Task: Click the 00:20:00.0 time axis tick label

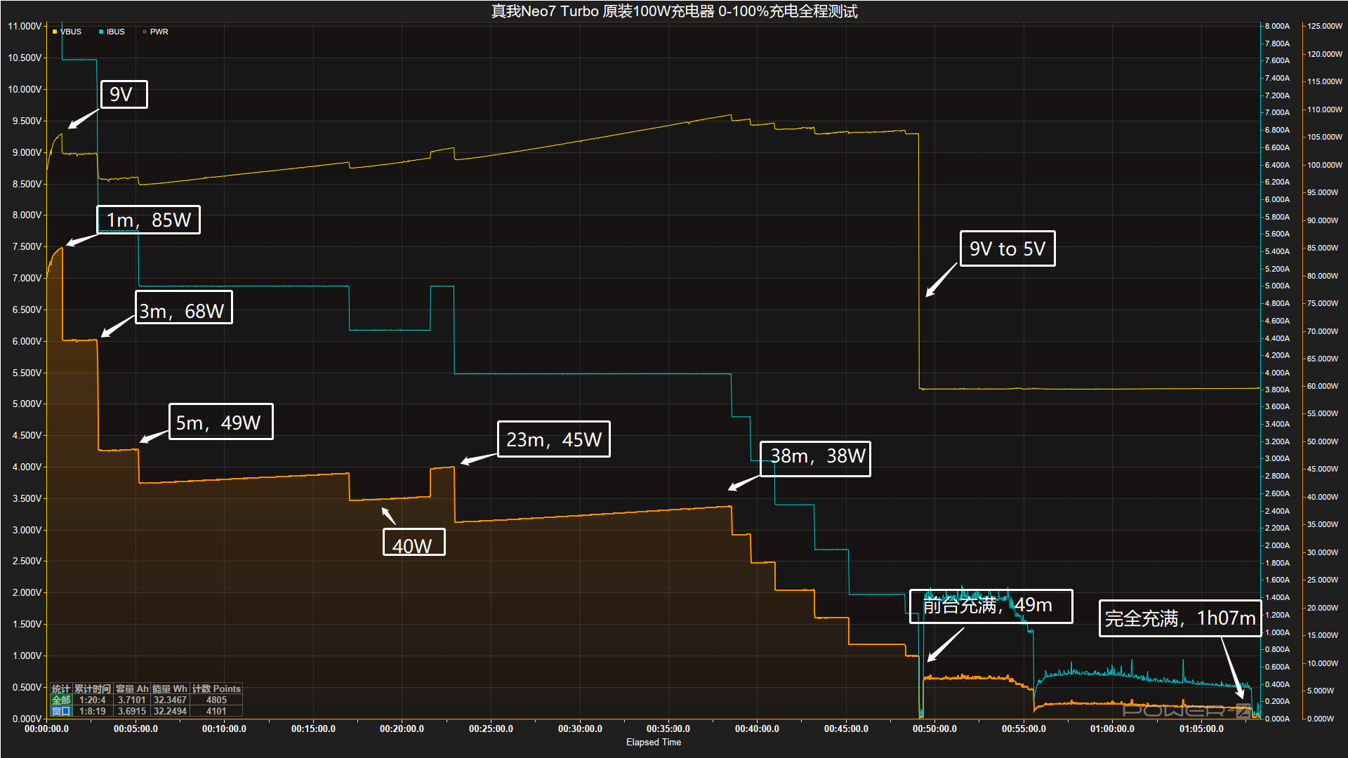Action: tap(402, 729)
